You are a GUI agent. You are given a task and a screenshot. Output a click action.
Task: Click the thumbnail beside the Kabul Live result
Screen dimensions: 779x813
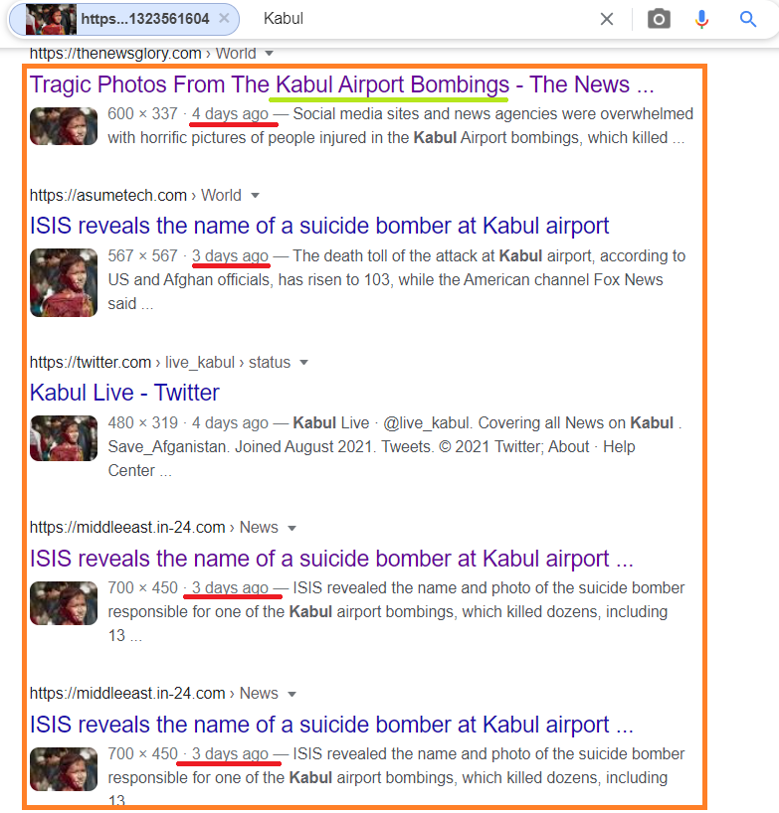click(64, 438)
